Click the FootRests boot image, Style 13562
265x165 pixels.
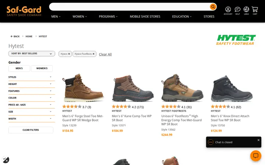click(182, 88)
